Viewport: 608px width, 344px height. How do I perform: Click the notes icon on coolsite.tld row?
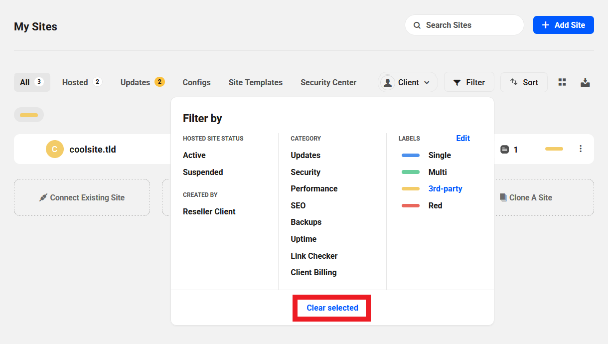505,150
